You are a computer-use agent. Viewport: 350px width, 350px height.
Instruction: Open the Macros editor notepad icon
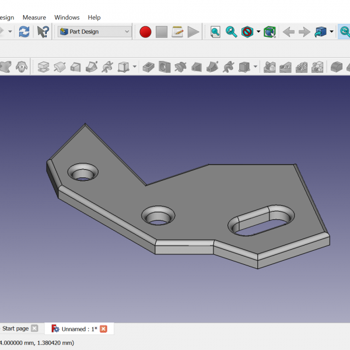[x=177, y=32]
